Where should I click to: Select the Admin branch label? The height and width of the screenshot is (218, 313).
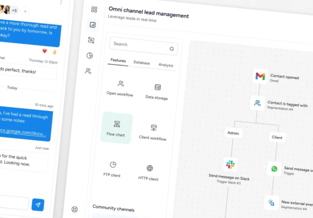click(x=233, y=133)
